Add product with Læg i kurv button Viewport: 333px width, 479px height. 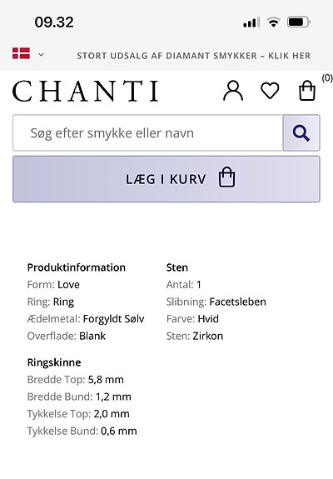pos(166,179)
